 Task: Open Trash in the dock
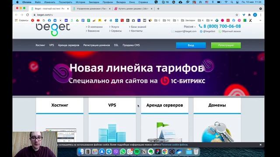click(196, 152)
